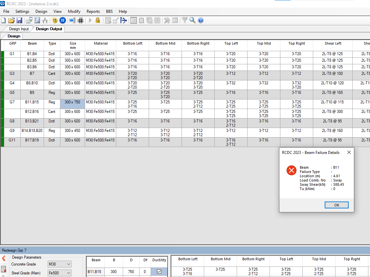Open the Steel Grade (Main) dropdown

click(x=59, y=273)
